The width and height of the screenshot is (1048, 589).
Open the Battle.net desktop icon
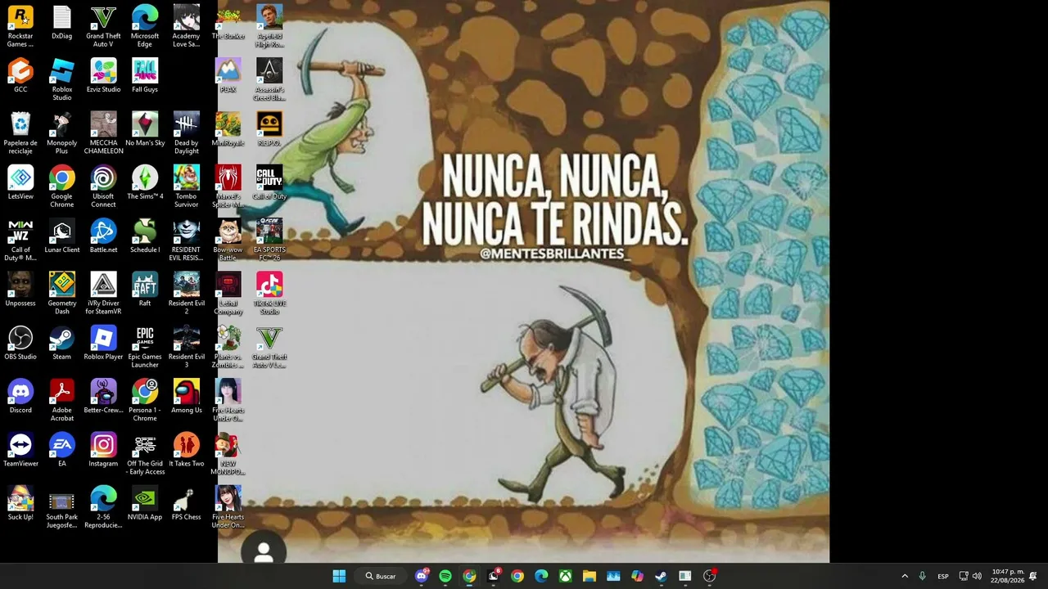click(103, 236)
